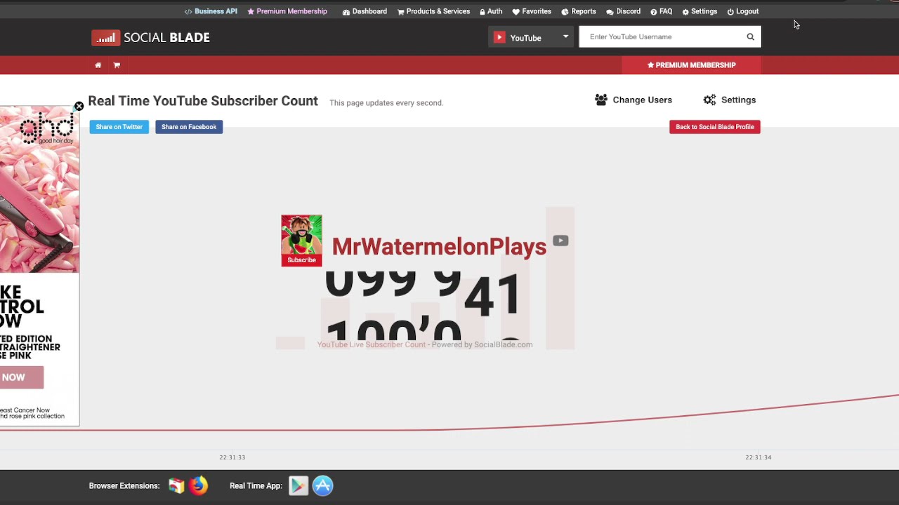Screen dimensions: 899x505
Task: Click the search magnifier icon
Action: tap(750, 36)
